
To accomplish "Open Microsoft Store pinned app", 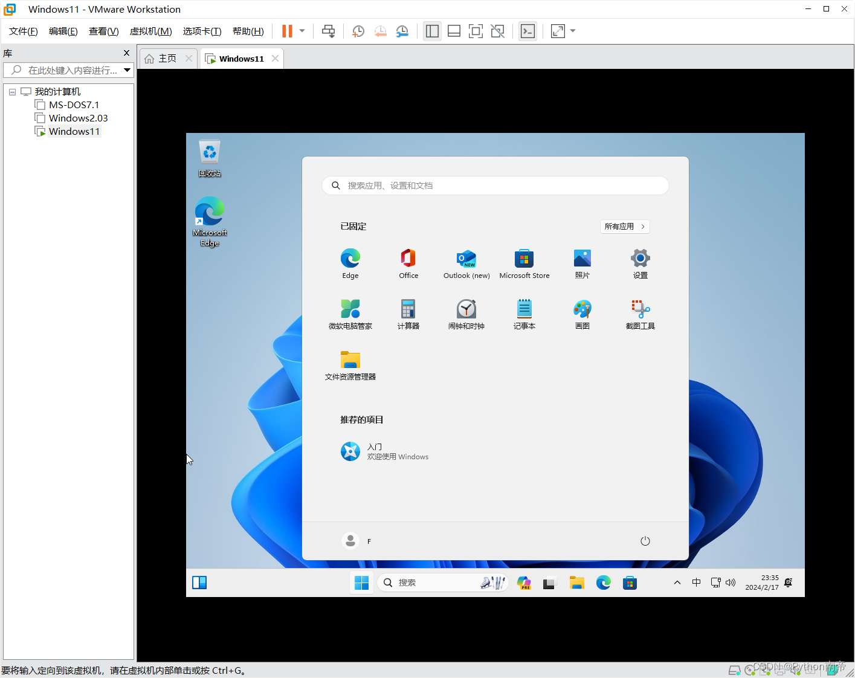I will point(524,264).
